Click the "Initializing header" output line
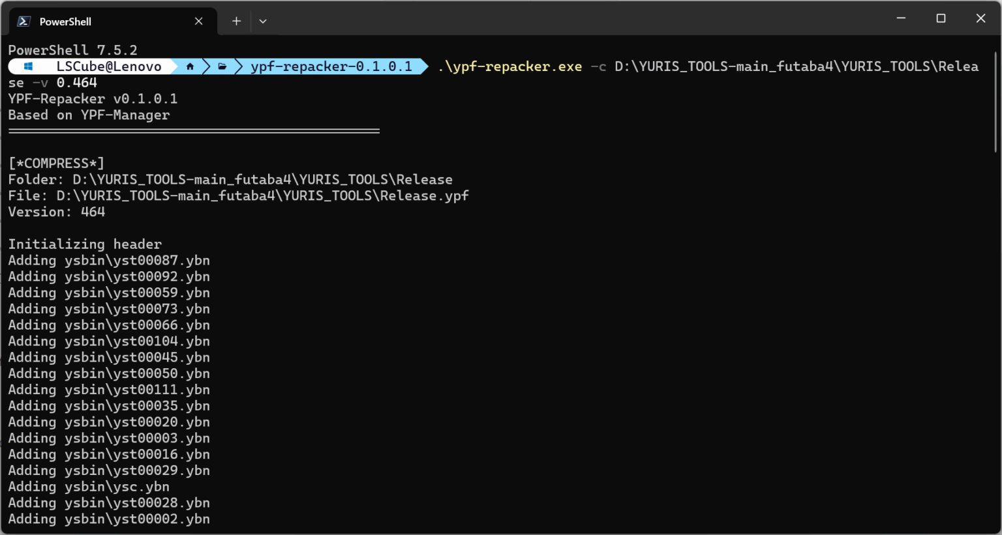Image resolution: width=1002 pixels, height=535 pixels. click(x=85, y=244)
